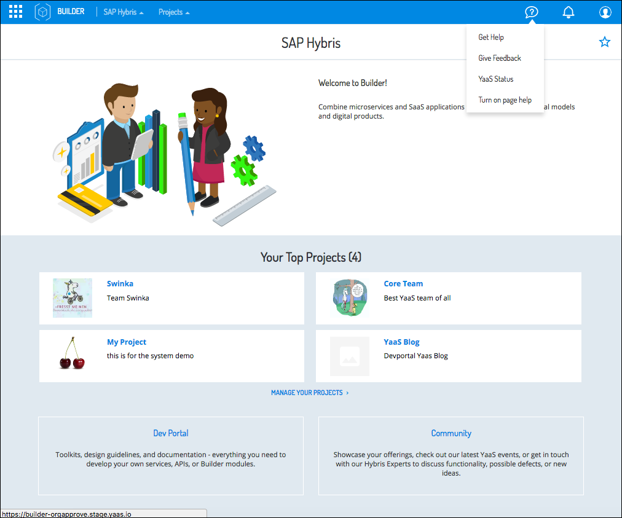Select Give Feedback menu entry

pos(500,58)
